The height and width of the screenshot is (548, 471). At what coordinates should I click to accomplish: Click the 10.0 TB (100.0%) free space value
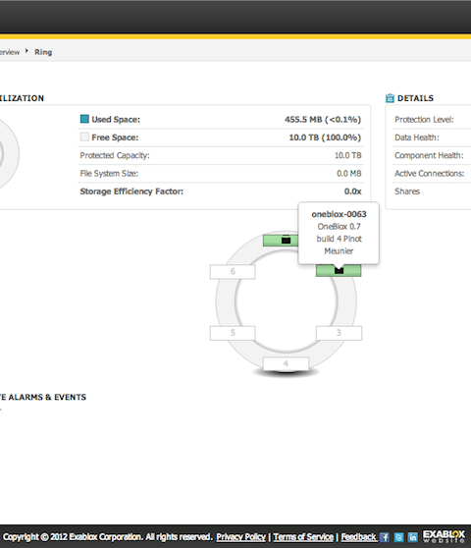click(325, 137)
